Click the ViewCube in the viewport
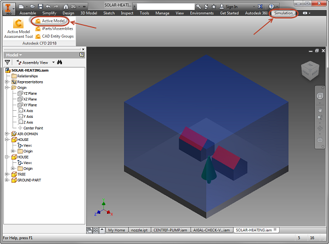The height and width of the screenshot is (244, 329). pyautogui.click(x=309, y=70)
